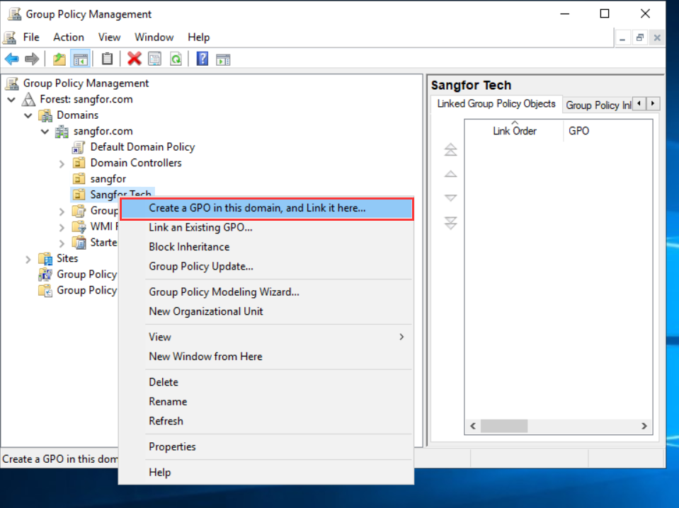Toggle Show/Hide Console Tree toolbar icon
The image size is (679, 508).
pyautogui.click(x=80, y=59)
